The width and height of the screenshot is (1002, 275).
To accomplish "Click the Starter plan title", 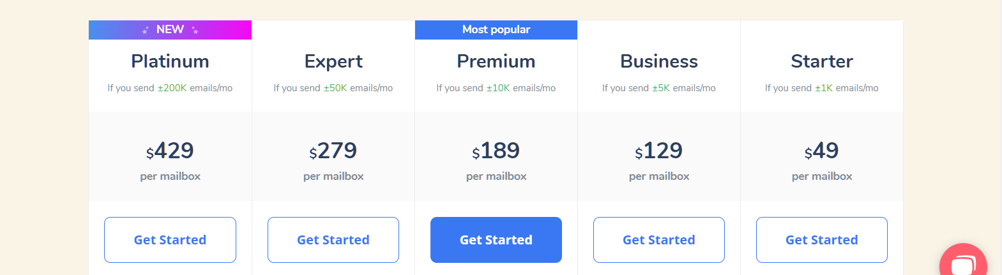I will (x=822, y=61).
